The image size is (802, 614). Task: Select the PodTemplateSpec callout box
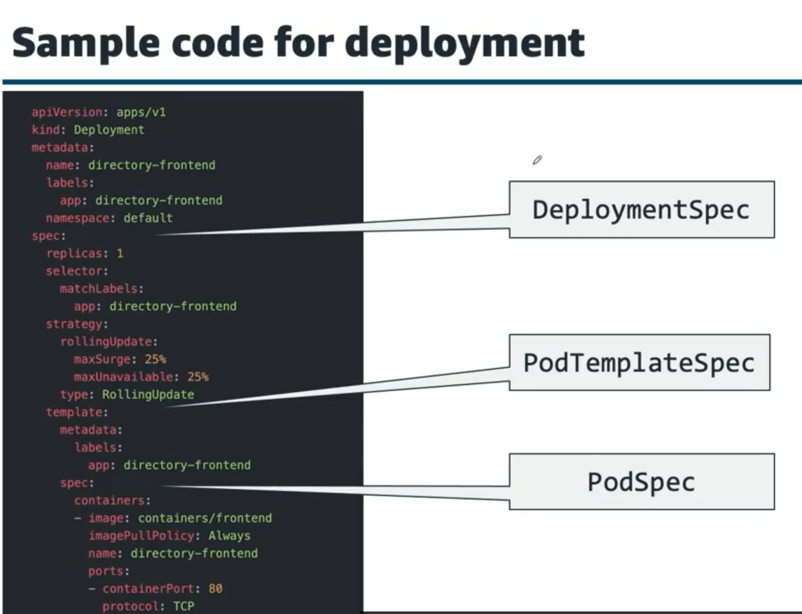639,362
